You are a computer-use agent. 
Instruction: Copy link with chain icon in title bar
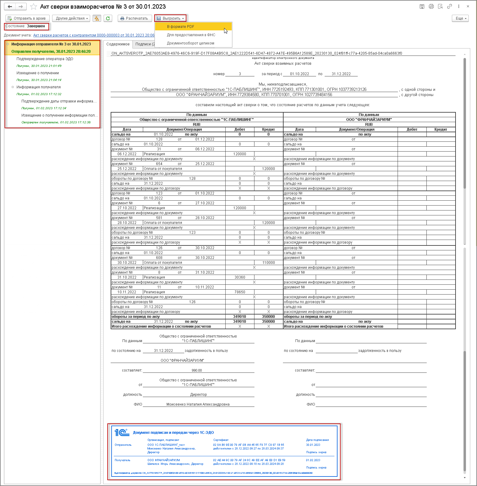[x=449, y=6]
